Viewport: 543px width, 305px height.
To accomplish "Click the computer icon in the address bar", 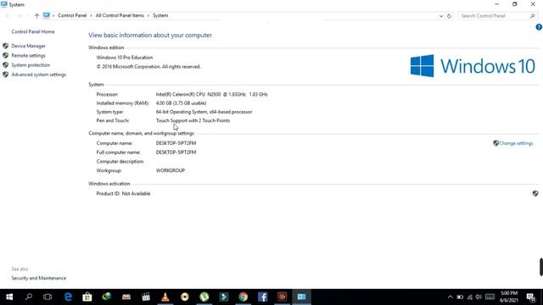I will 47,15.
